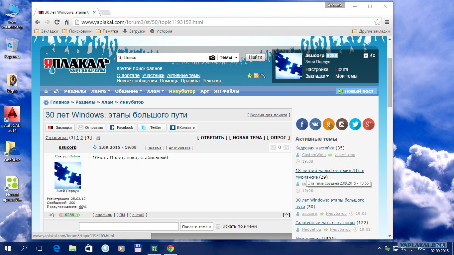
Task: Click the 'ОТВЕТИТЬ' reply link
Action: tap(212, 137)
